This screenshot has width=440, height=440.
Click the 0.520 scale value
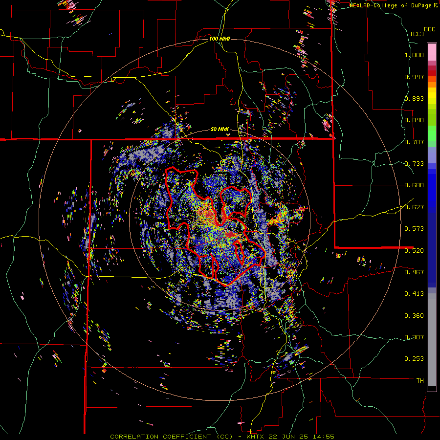coord(414,251)
